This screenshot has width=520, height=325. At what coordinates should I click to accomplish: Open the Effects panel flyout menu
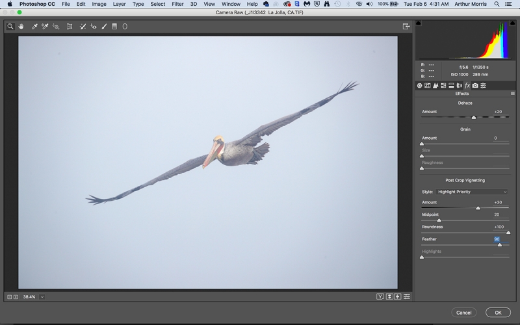pos(513,94)
